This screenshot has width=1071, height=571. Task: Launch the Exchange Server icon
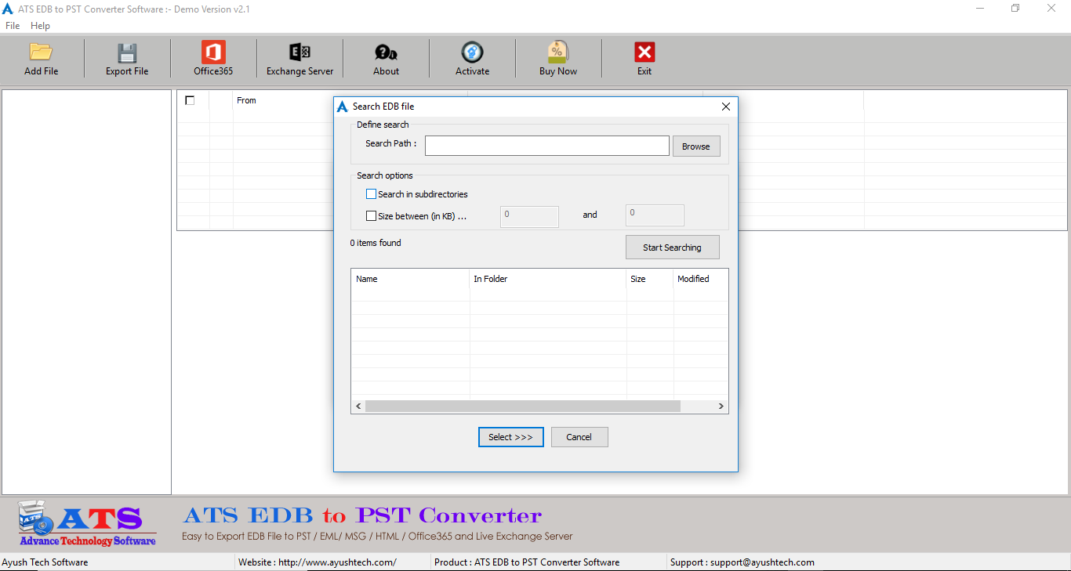[x=300, y=52]
